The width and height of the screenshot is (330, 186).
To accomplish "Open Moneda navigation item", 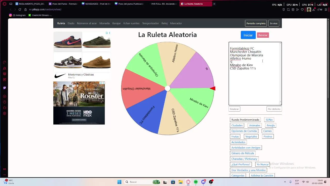I will (x=104, y=23).
